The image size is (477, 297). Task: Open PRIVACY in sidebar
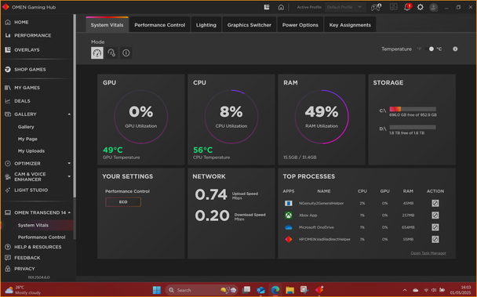click(x=24, y=269)
